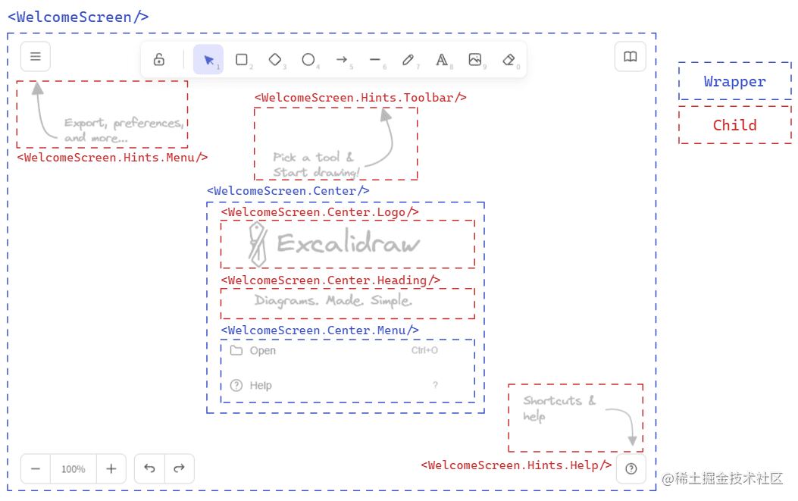Screen dimensions: 798x501
Task: Open the help question mark button
Action: [x=631, y=469]
